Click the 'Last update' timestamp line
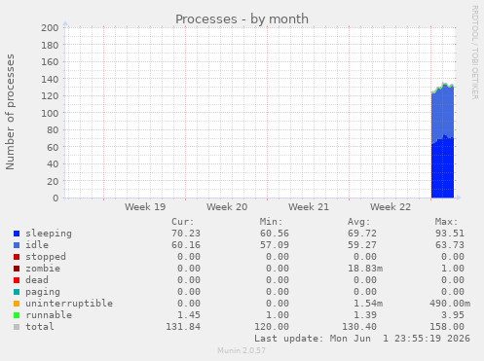 (x=362, y=339)
